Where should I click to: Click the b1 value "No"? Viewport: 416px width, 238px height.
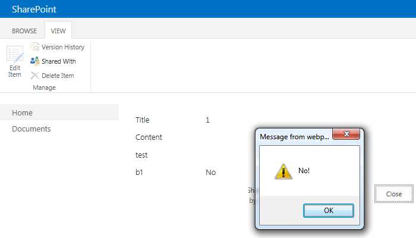(x=210, y=173)
